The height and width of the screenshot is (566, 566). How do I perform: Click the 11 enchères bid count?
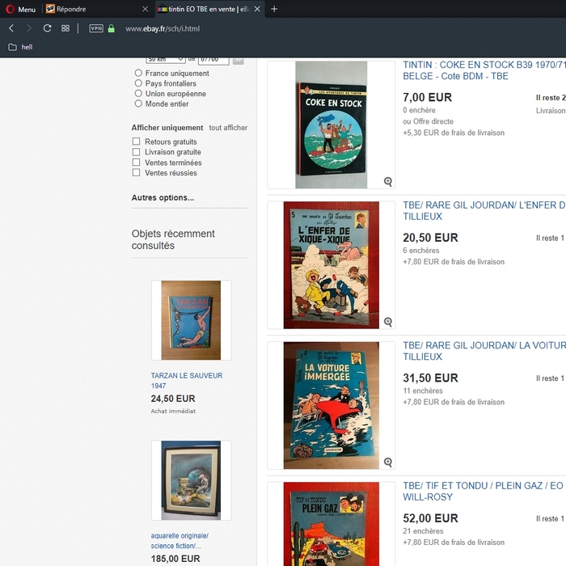(423, 391)
